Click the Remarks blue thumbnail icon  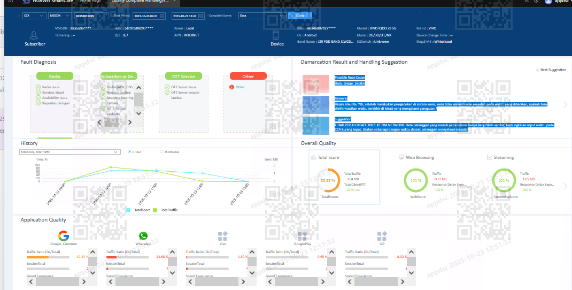[x=316, y=105]
